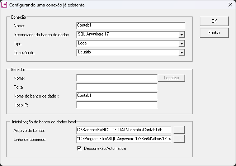The image size is (236, 166).
Task: Click the Linha de comando text field
Action: [124, 139]
